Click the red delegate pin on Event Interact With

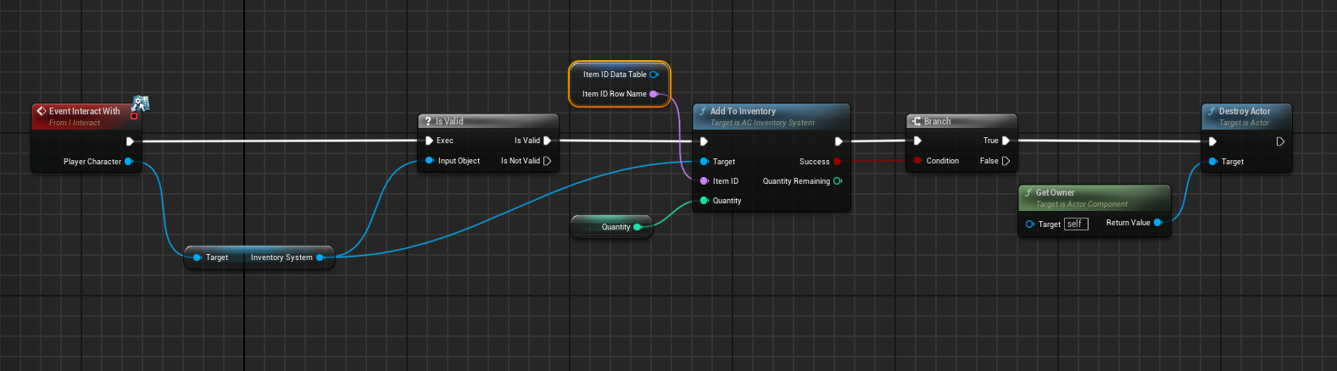point(134,117)
